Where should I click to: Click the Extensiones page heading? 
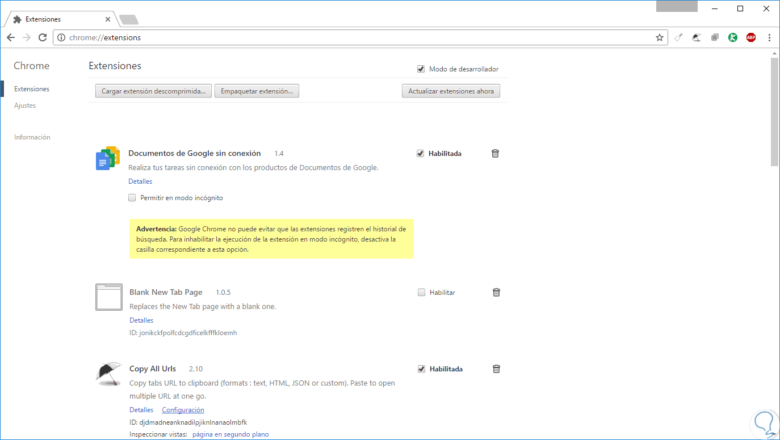click(115, 66)
